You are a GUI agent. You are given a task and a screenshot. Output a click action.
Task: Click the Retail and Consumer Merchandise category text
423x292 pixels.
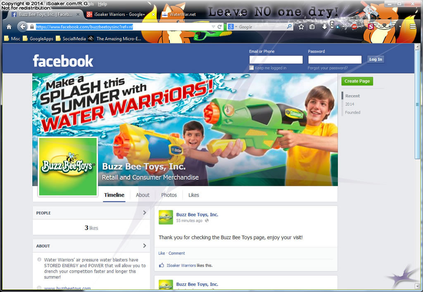click(150, 177)
